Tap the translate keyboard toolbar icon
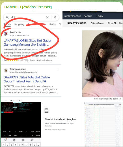 14,140
